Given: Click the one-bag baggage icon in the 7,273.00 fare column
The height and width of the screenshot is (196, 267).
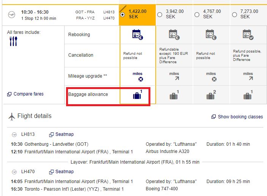Looking at the screenshot, I should [x=248, y=95].
